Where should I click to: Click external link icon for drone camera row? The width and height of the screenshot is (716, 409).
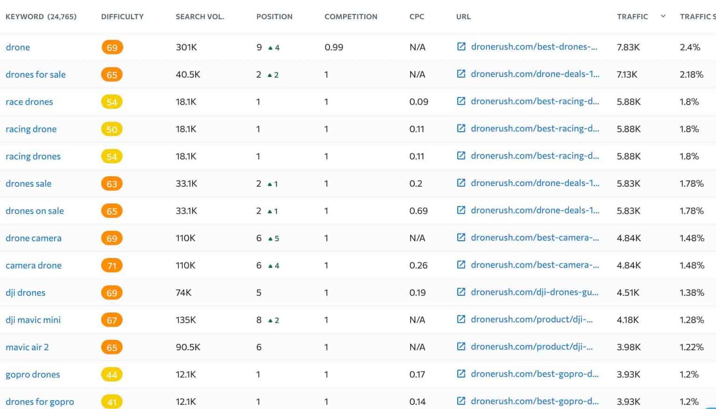tap(461, 237)
